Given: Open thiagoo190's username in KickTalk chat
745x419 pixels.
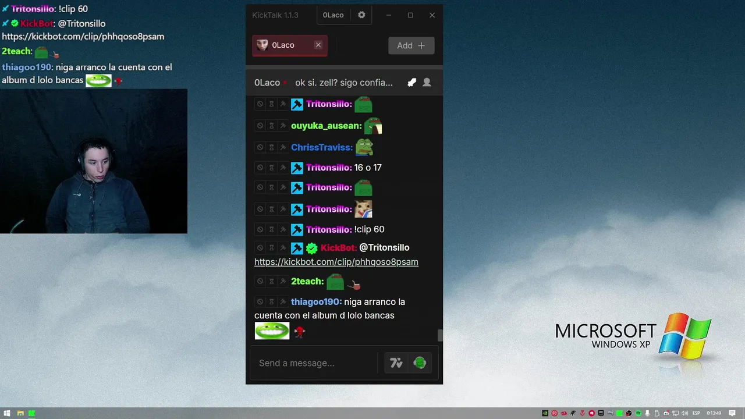Looking at the screenshot, I should (x=317, y=301).
